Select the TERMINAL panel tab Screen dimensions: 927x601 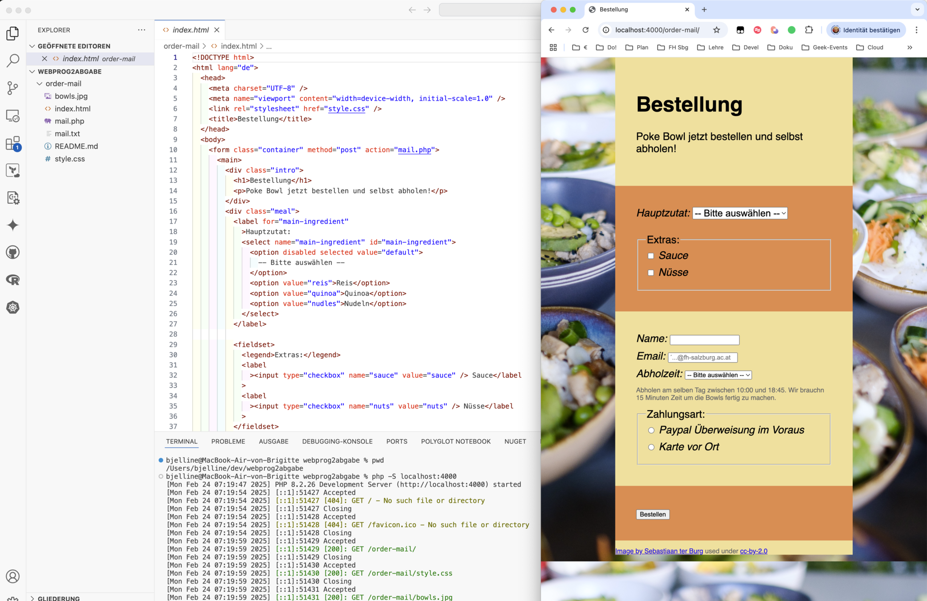(x=181, y=441)
